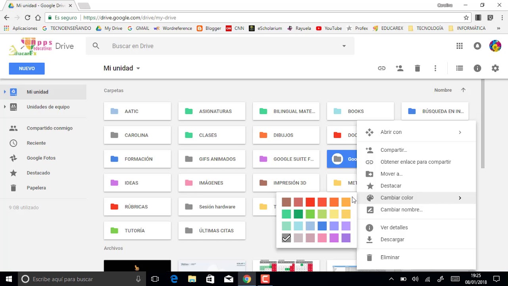Image resolution: width=508 pixels, height=286 pixels.
Task: Click the Google account avatar
Action: tap(495, 46)
